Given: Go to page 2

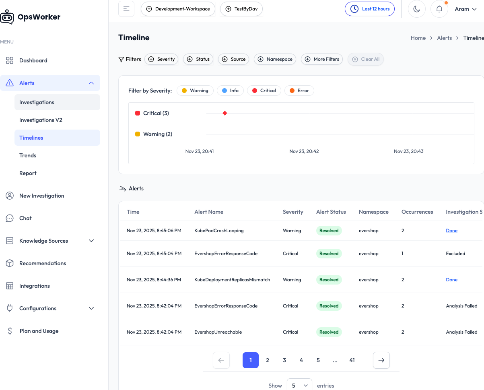Looking at the screenshot, I should pyautogui.click(x=268, y=360).
